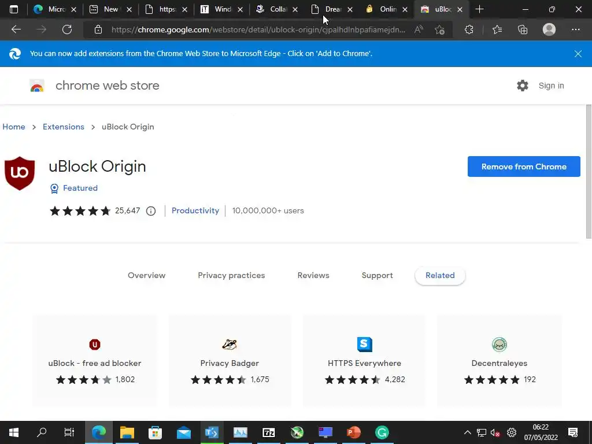This screenshot has width=592, height=444.
Task: Click the uBlock free ad blocker icon
Action: tap(95, 345)
